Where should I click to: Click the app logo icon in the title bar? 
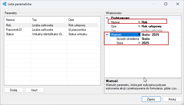pyautogui.click(x=4, y=4)
